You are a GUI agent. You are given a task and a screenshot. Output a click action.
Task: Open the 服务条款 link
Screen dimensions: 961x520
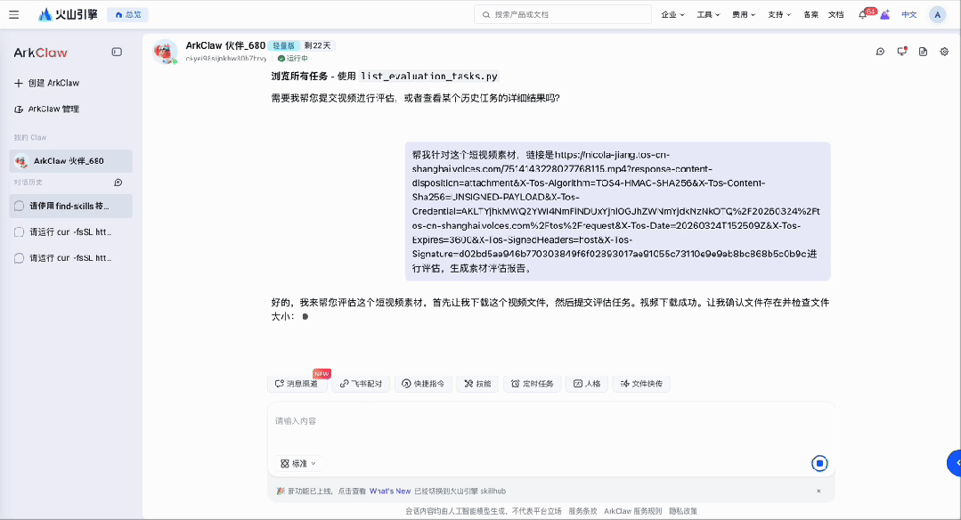coord(582,511)
